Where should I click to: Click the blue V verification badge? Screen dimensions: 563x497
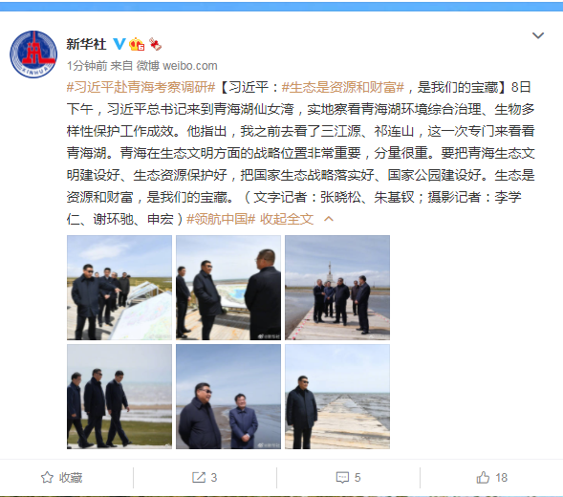(x=119, y=44)
